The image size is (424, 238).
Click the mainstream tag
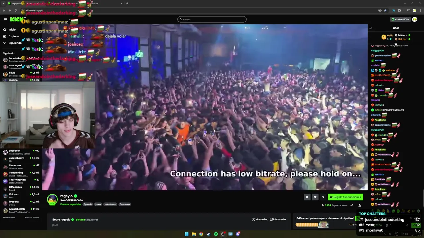(110, 204)
